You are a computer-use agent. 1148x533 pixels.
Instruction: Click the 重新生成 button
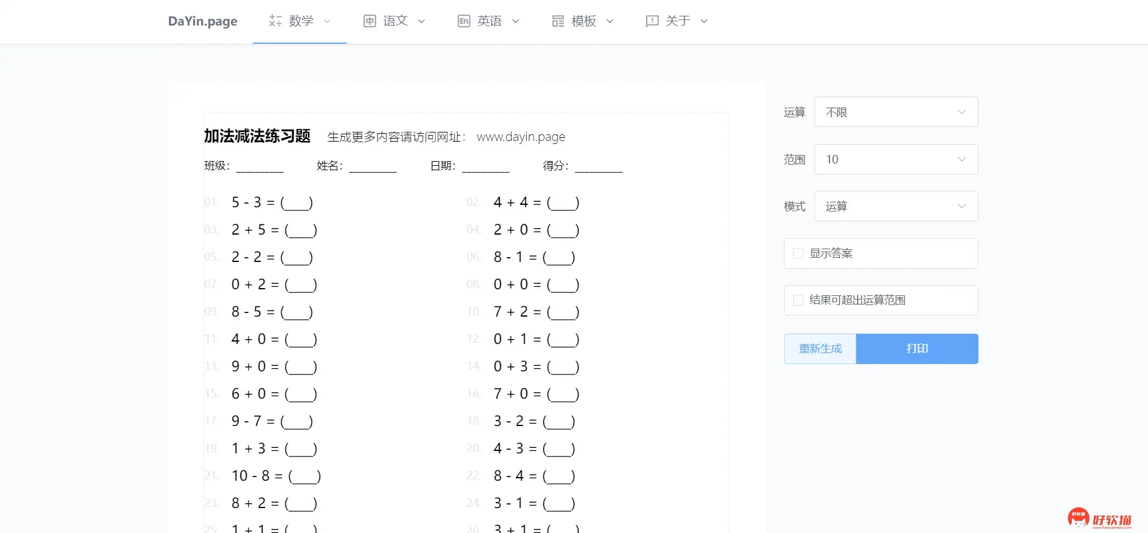tap(820, 349)
